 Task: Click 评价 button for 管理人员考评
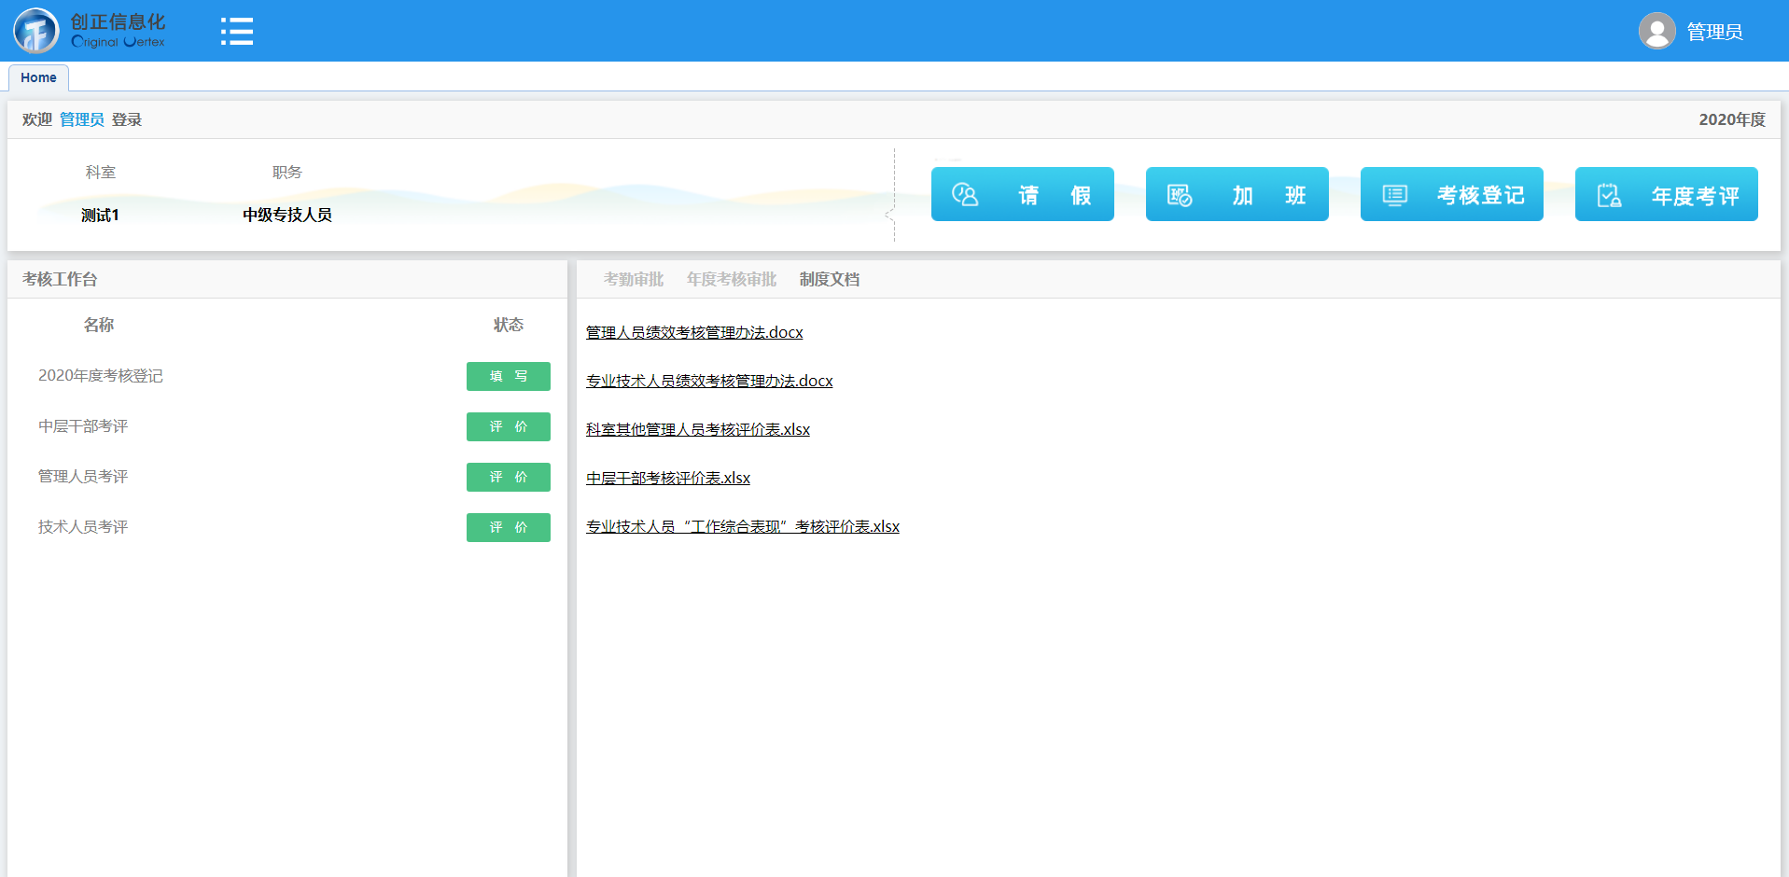point(508,477)
